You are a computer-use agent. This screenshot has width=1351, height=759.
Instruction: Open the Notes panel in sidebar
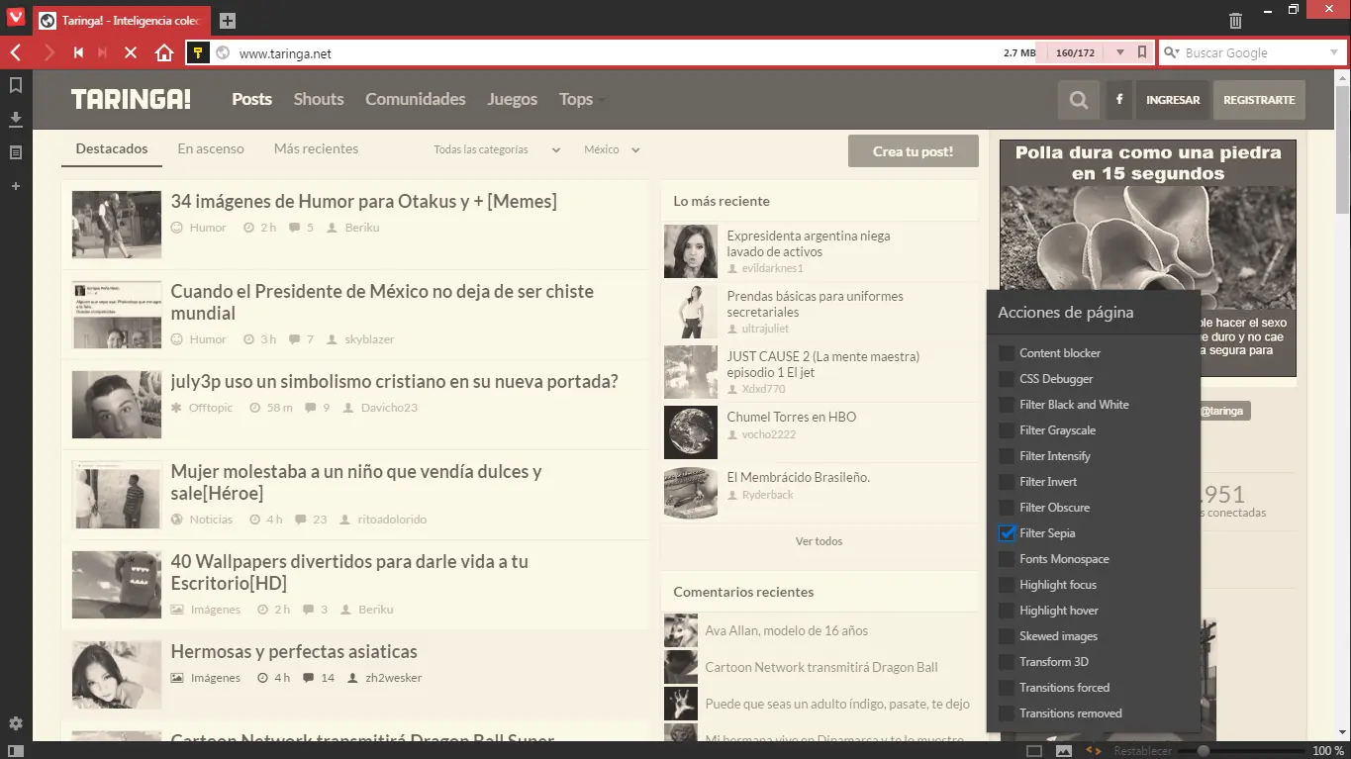(x=16, y=152)
